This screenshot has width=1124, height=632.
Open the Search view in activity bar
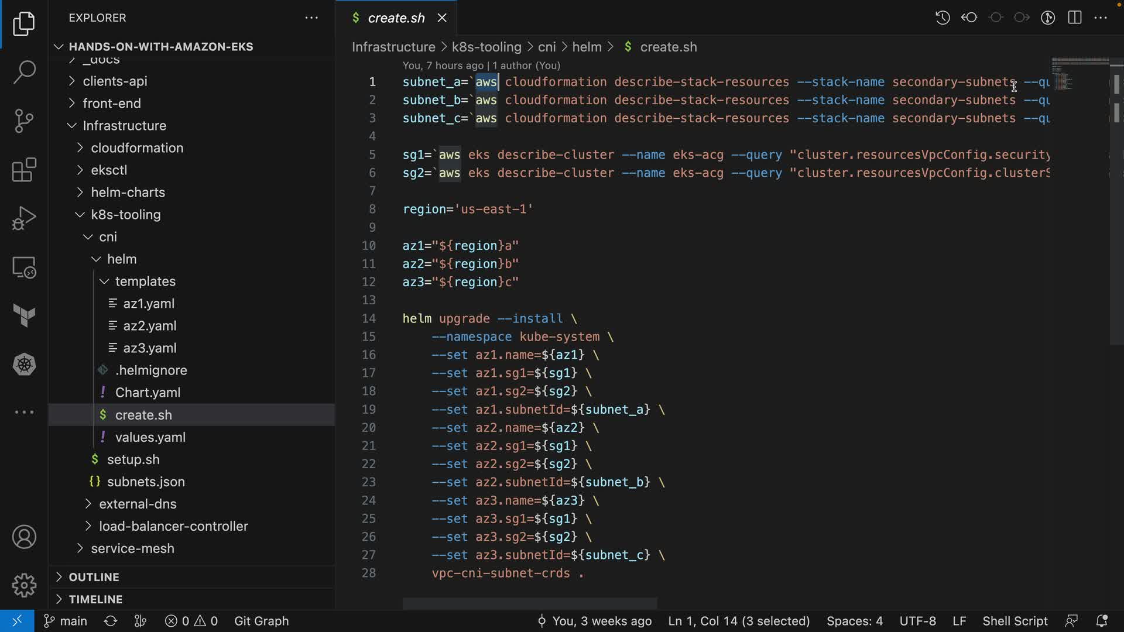click(24, 73)
